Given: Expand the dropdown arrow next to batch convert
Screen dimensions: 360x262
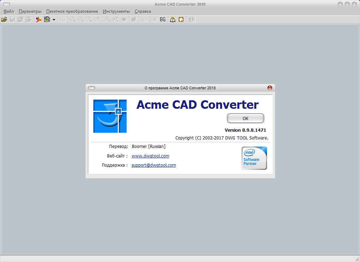Looking at the screenshot, I should point(54,20).
